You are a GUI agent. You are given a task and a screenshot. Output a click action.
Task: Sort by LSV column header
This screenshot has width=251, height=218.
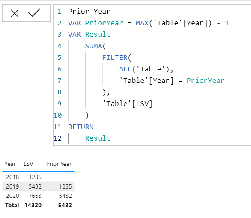(28, 164)
